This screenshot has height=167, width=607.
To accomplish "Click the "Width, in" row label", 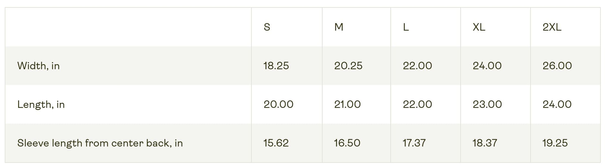I will [x=38, y=66].
